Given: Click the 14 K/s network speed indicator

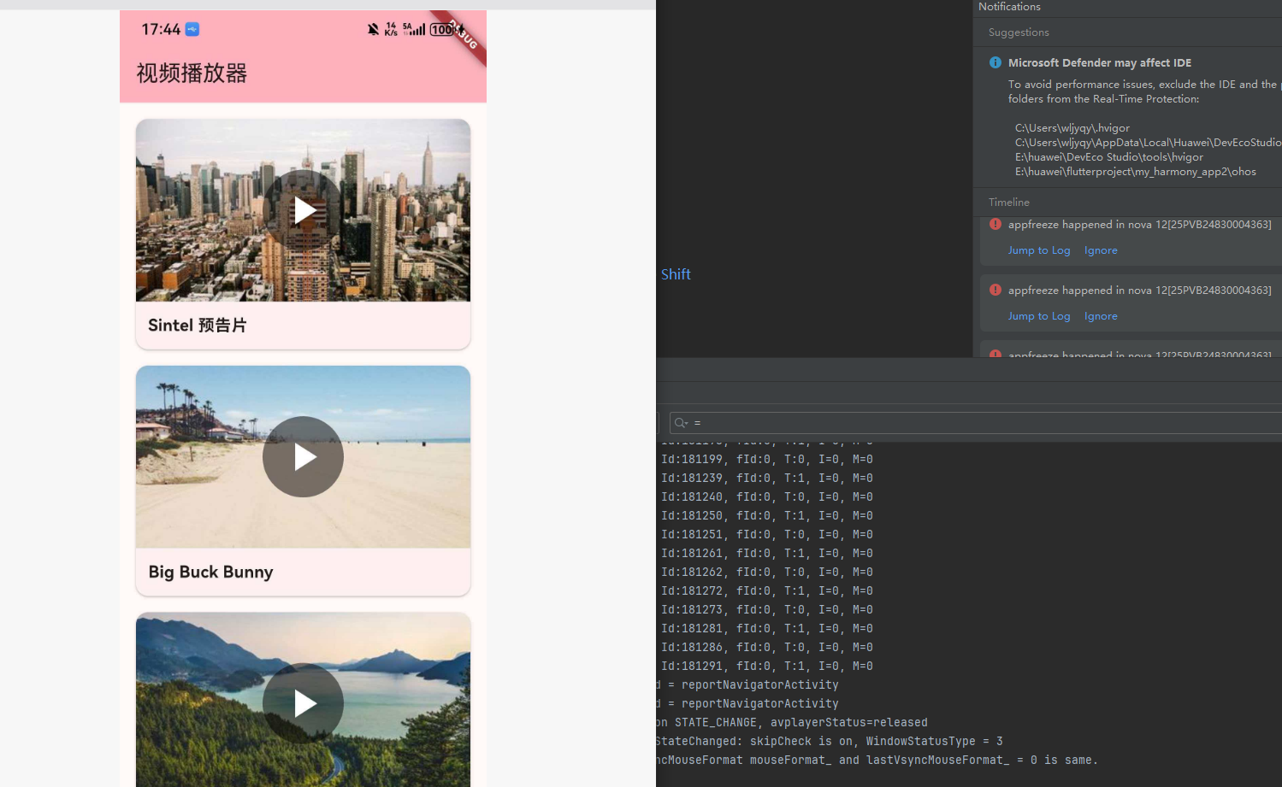Looking at the screenshot, I should (391, 29).
